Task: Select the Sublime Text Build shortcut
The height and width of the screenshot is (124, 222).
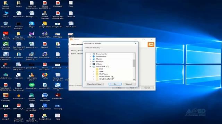Action: click(x=32, y=56)
